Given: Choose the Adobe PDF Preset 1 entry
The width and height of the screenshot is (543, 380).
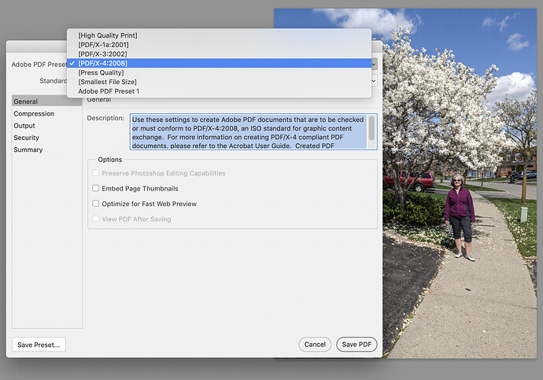Looking at the screenshot, I should click(x=219, y=91).
